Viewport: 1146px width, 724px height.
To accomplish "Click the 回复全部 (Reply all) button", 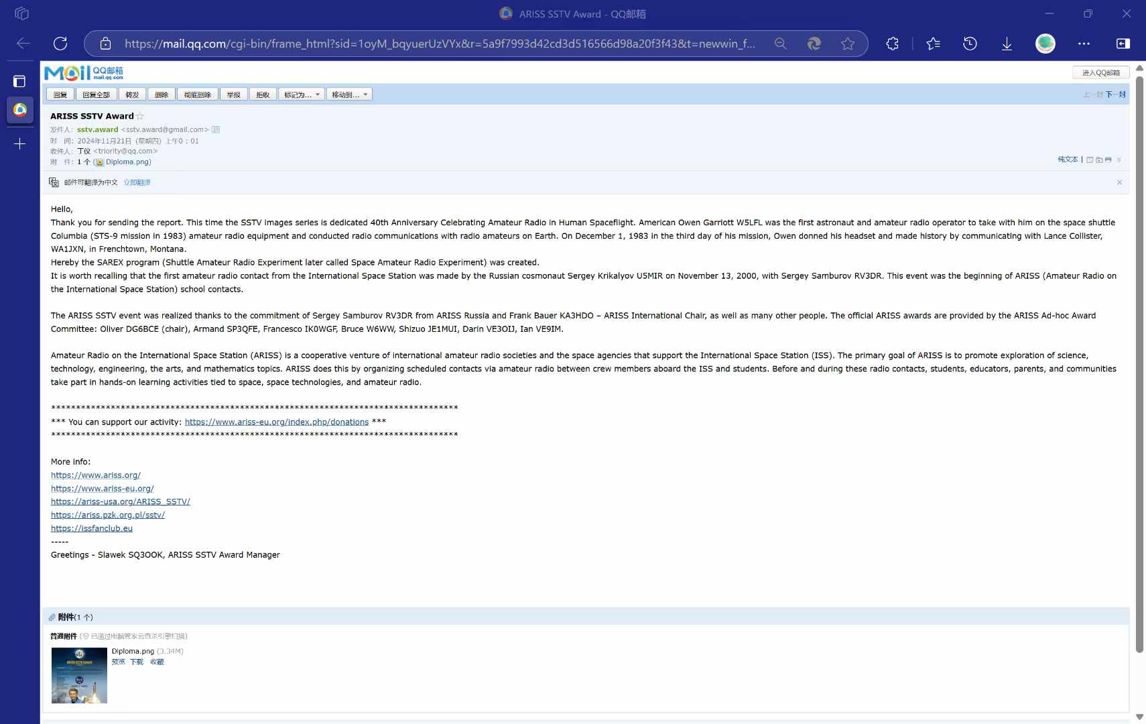I will [x=96, y=95].
